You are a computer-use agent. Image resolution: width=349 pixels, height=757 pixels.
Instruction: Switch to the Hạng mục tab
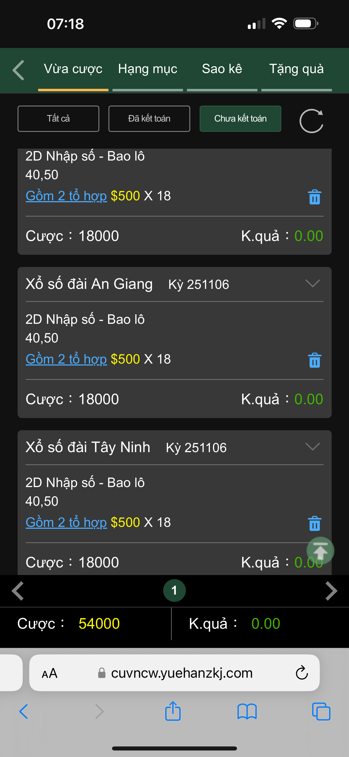(147, 69)
